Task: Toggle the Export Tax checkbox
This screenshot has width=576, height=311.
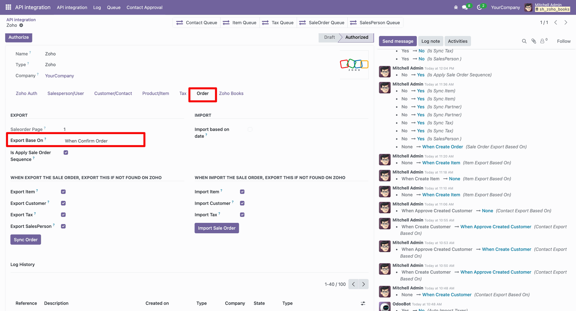Action: [x=63, y=215]
